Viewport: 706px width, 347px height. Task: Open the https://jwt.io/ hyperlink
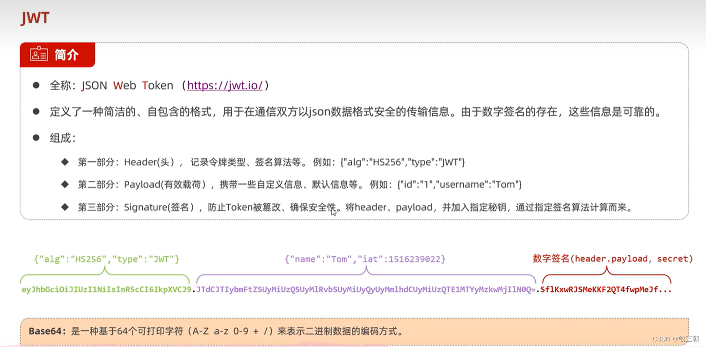click(225, 86)
